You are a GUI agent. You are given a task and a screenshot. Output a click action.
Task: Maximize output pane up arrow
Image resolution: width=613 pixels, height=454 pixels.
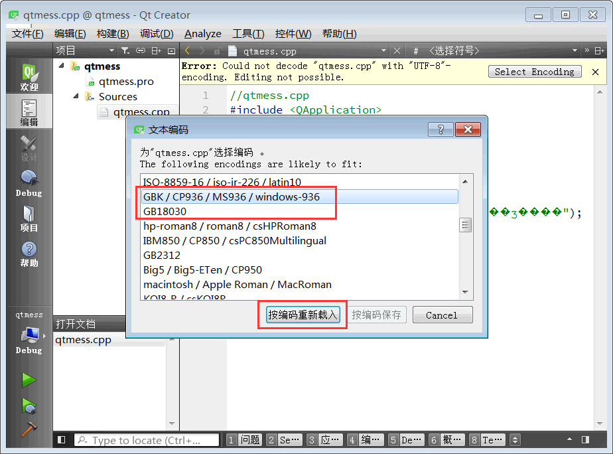pyautogui.click(x=569, y=439)
